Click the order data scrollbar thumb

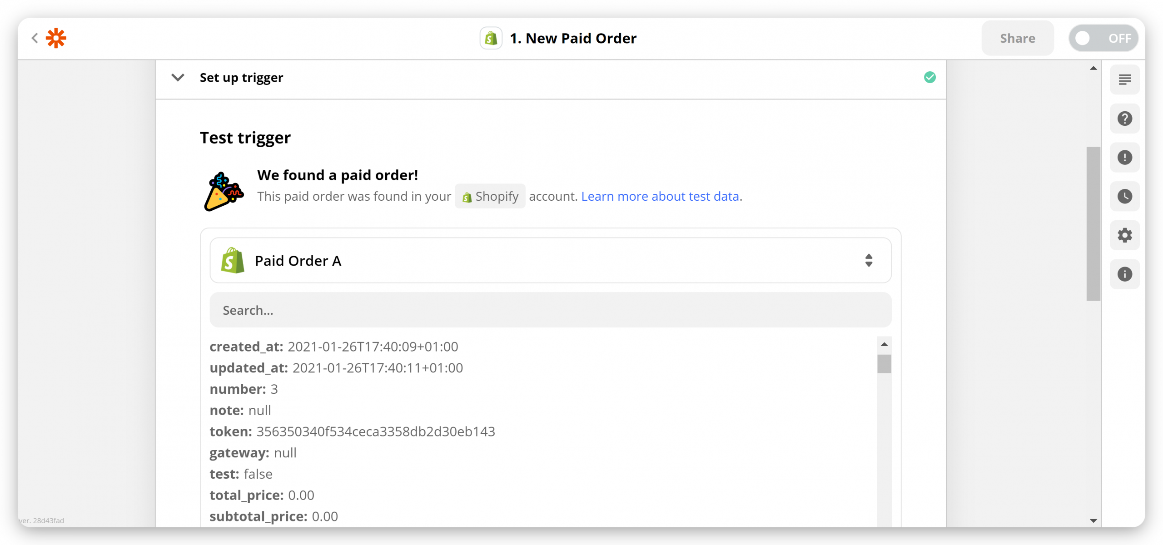point(884,364)
